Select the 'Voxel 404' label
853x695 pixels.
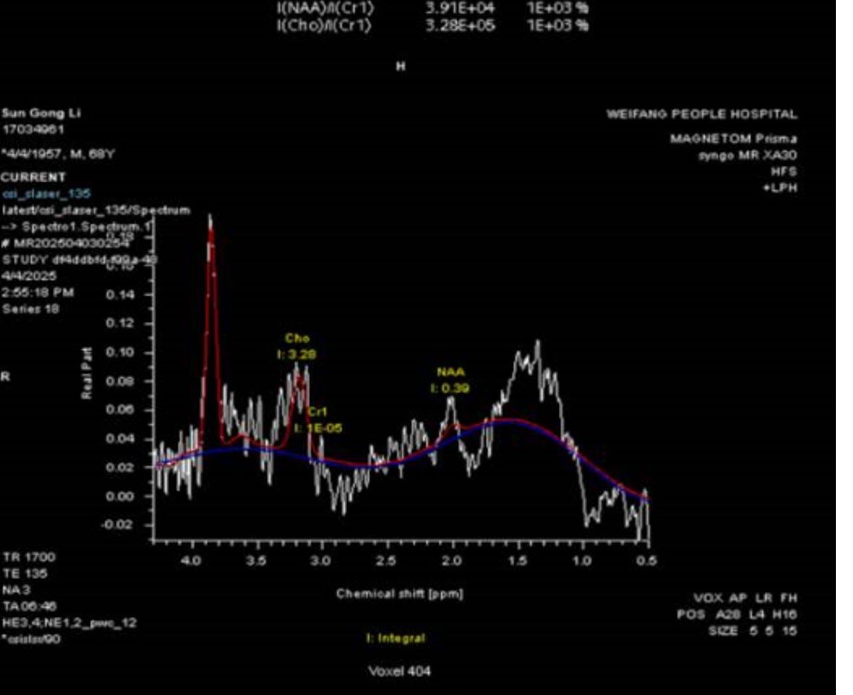tap(399, 671)
